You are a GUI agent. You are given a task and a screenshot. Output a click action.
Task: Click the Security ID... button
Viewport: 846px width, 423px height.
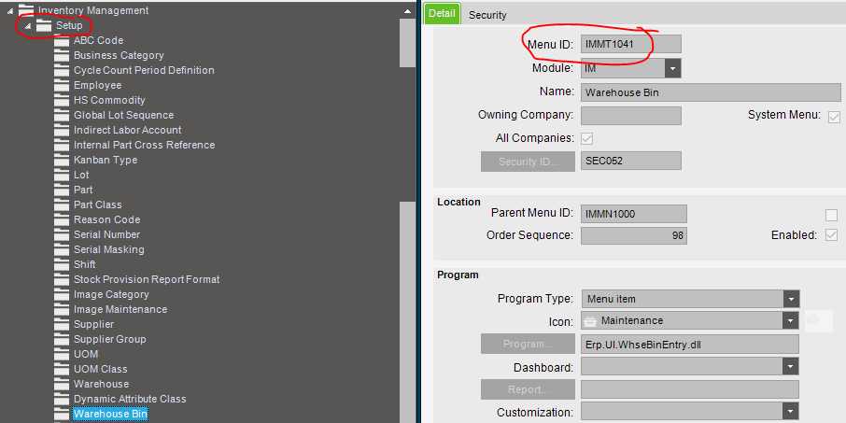tap(529, 162)
